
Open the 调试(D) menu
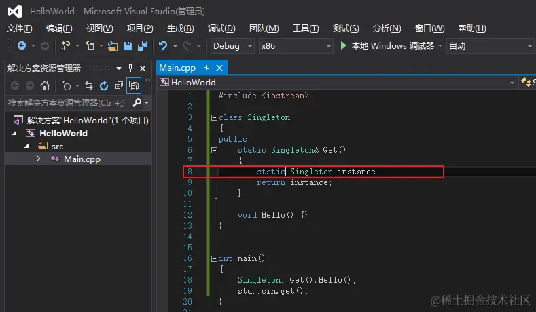click(221, 28)
